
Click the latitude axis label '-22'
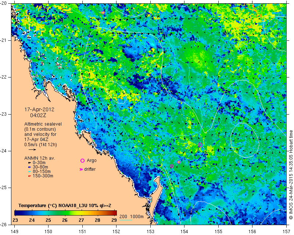(x=4, y=77)
